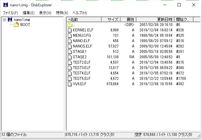Click the parent directory folder icon

click(x=70, y=25)
